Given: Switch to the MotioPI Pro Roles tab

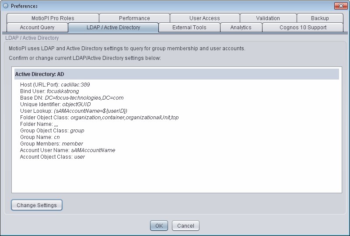Looking at the screenshot, I should point(52,18).
